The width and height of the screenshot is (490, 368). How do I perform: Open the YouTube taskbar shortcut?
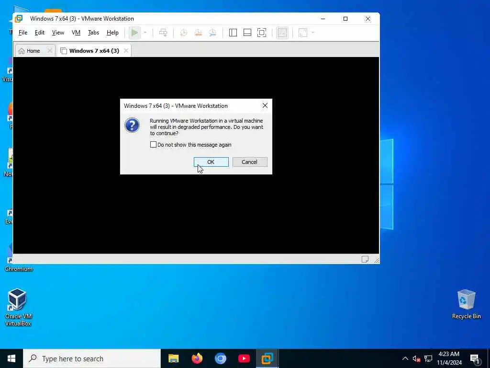coord(244,358)
